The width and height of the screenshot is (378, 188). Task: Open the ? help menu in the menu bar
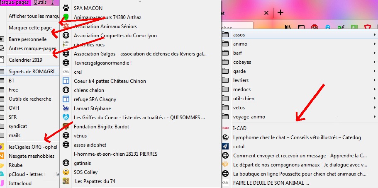pos(53,2)
